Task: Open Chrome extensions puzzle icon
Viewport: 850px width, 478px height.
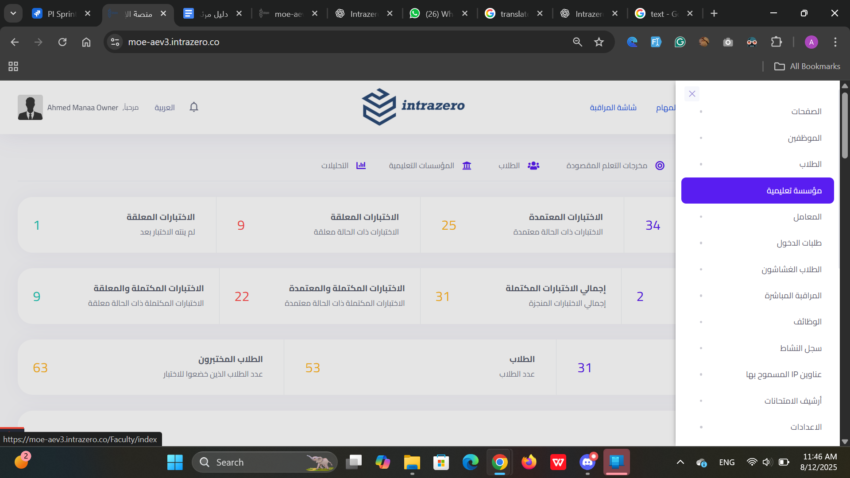Action: [x=776, y=42]
